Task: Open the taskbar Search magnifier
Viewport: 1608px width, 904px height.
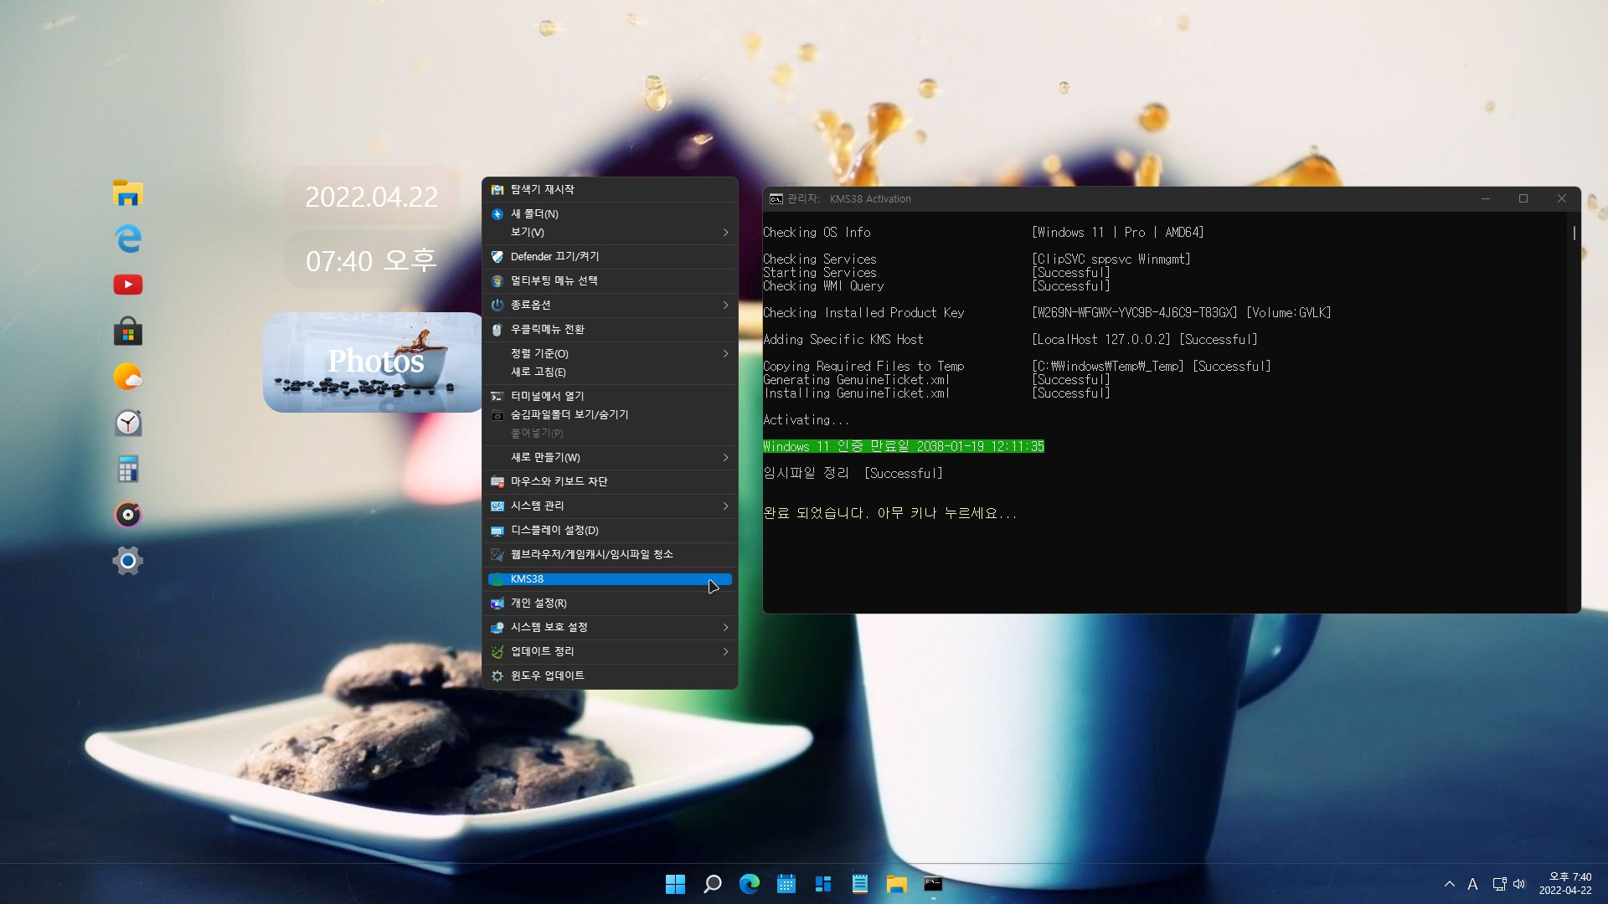Action: [x=713, y=884]
